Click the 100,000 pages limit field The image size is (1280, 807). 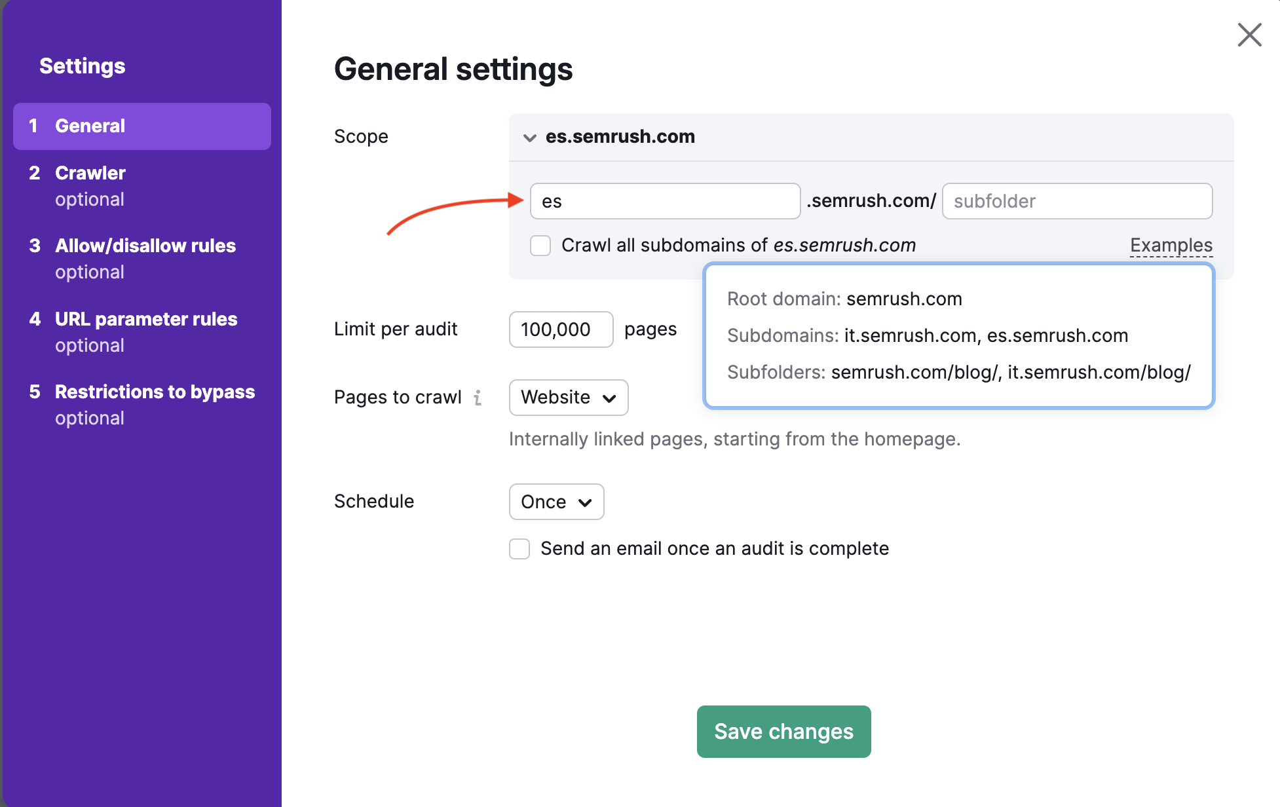560,329
